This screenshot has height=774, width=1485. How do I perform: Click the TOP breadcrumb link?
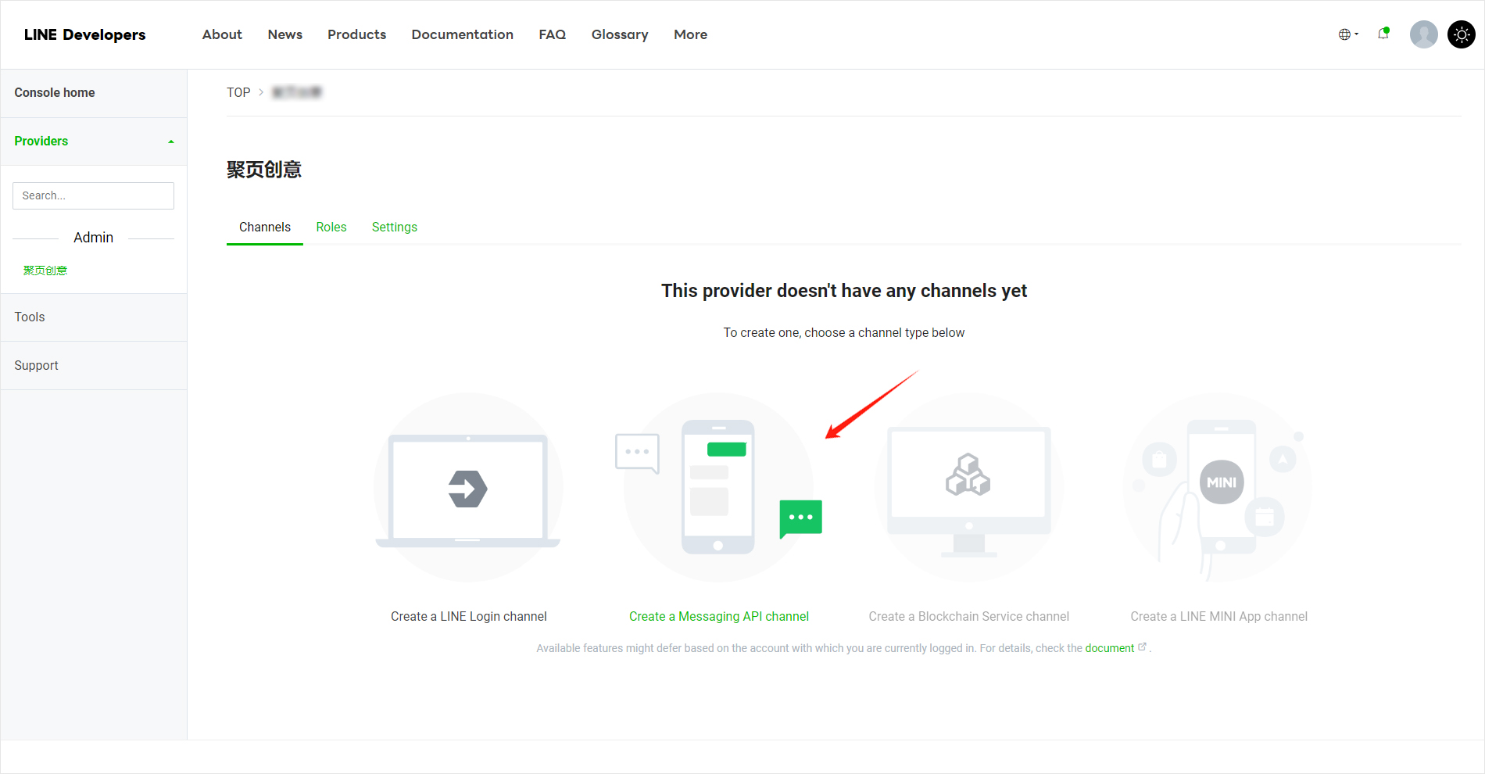coord(238,92)
